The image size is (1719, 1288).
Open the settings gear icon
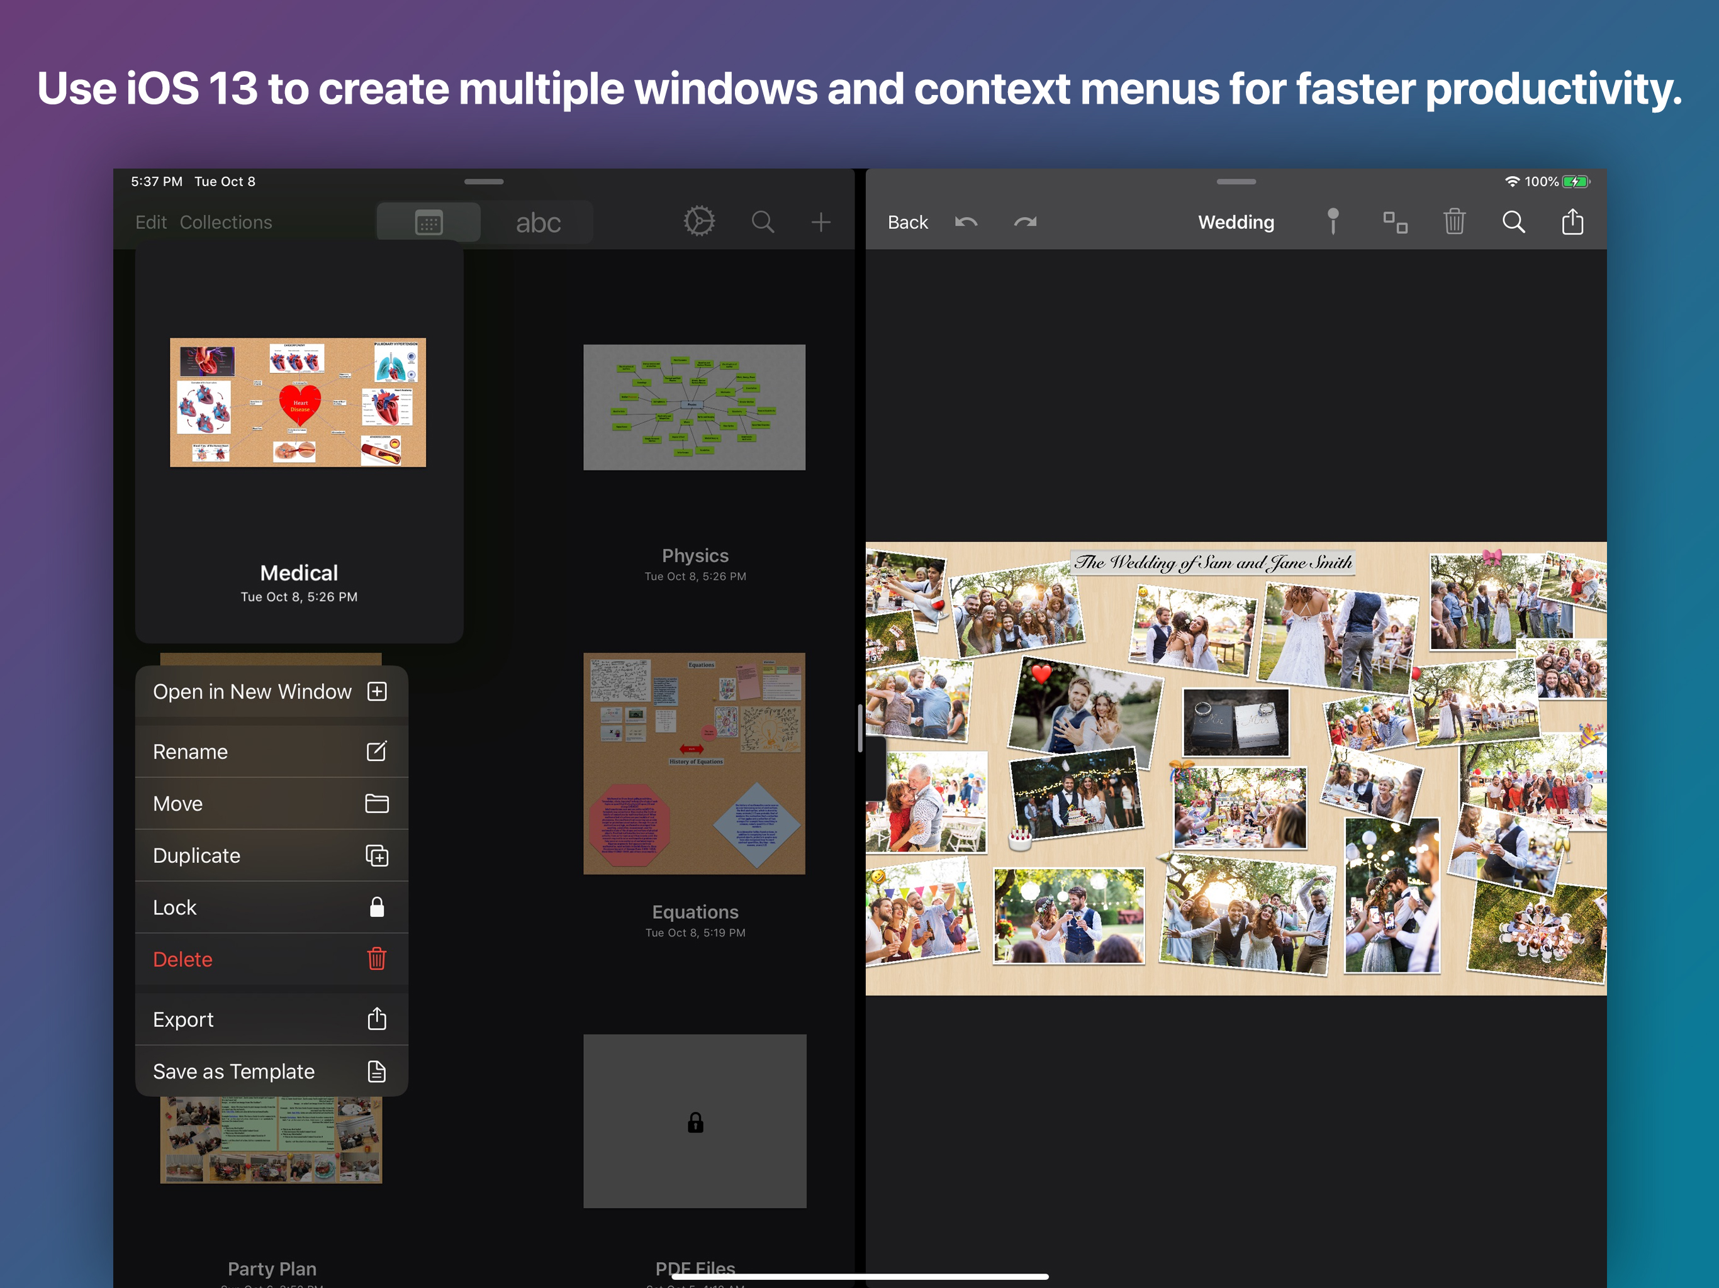[x=698, y=222]
